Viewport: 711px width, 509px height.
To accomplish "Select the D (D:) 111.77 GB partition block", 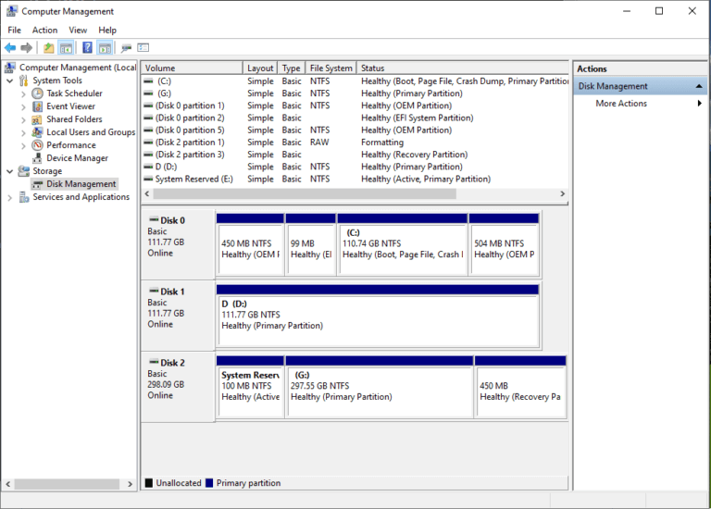I will click(x=378, y=316).
